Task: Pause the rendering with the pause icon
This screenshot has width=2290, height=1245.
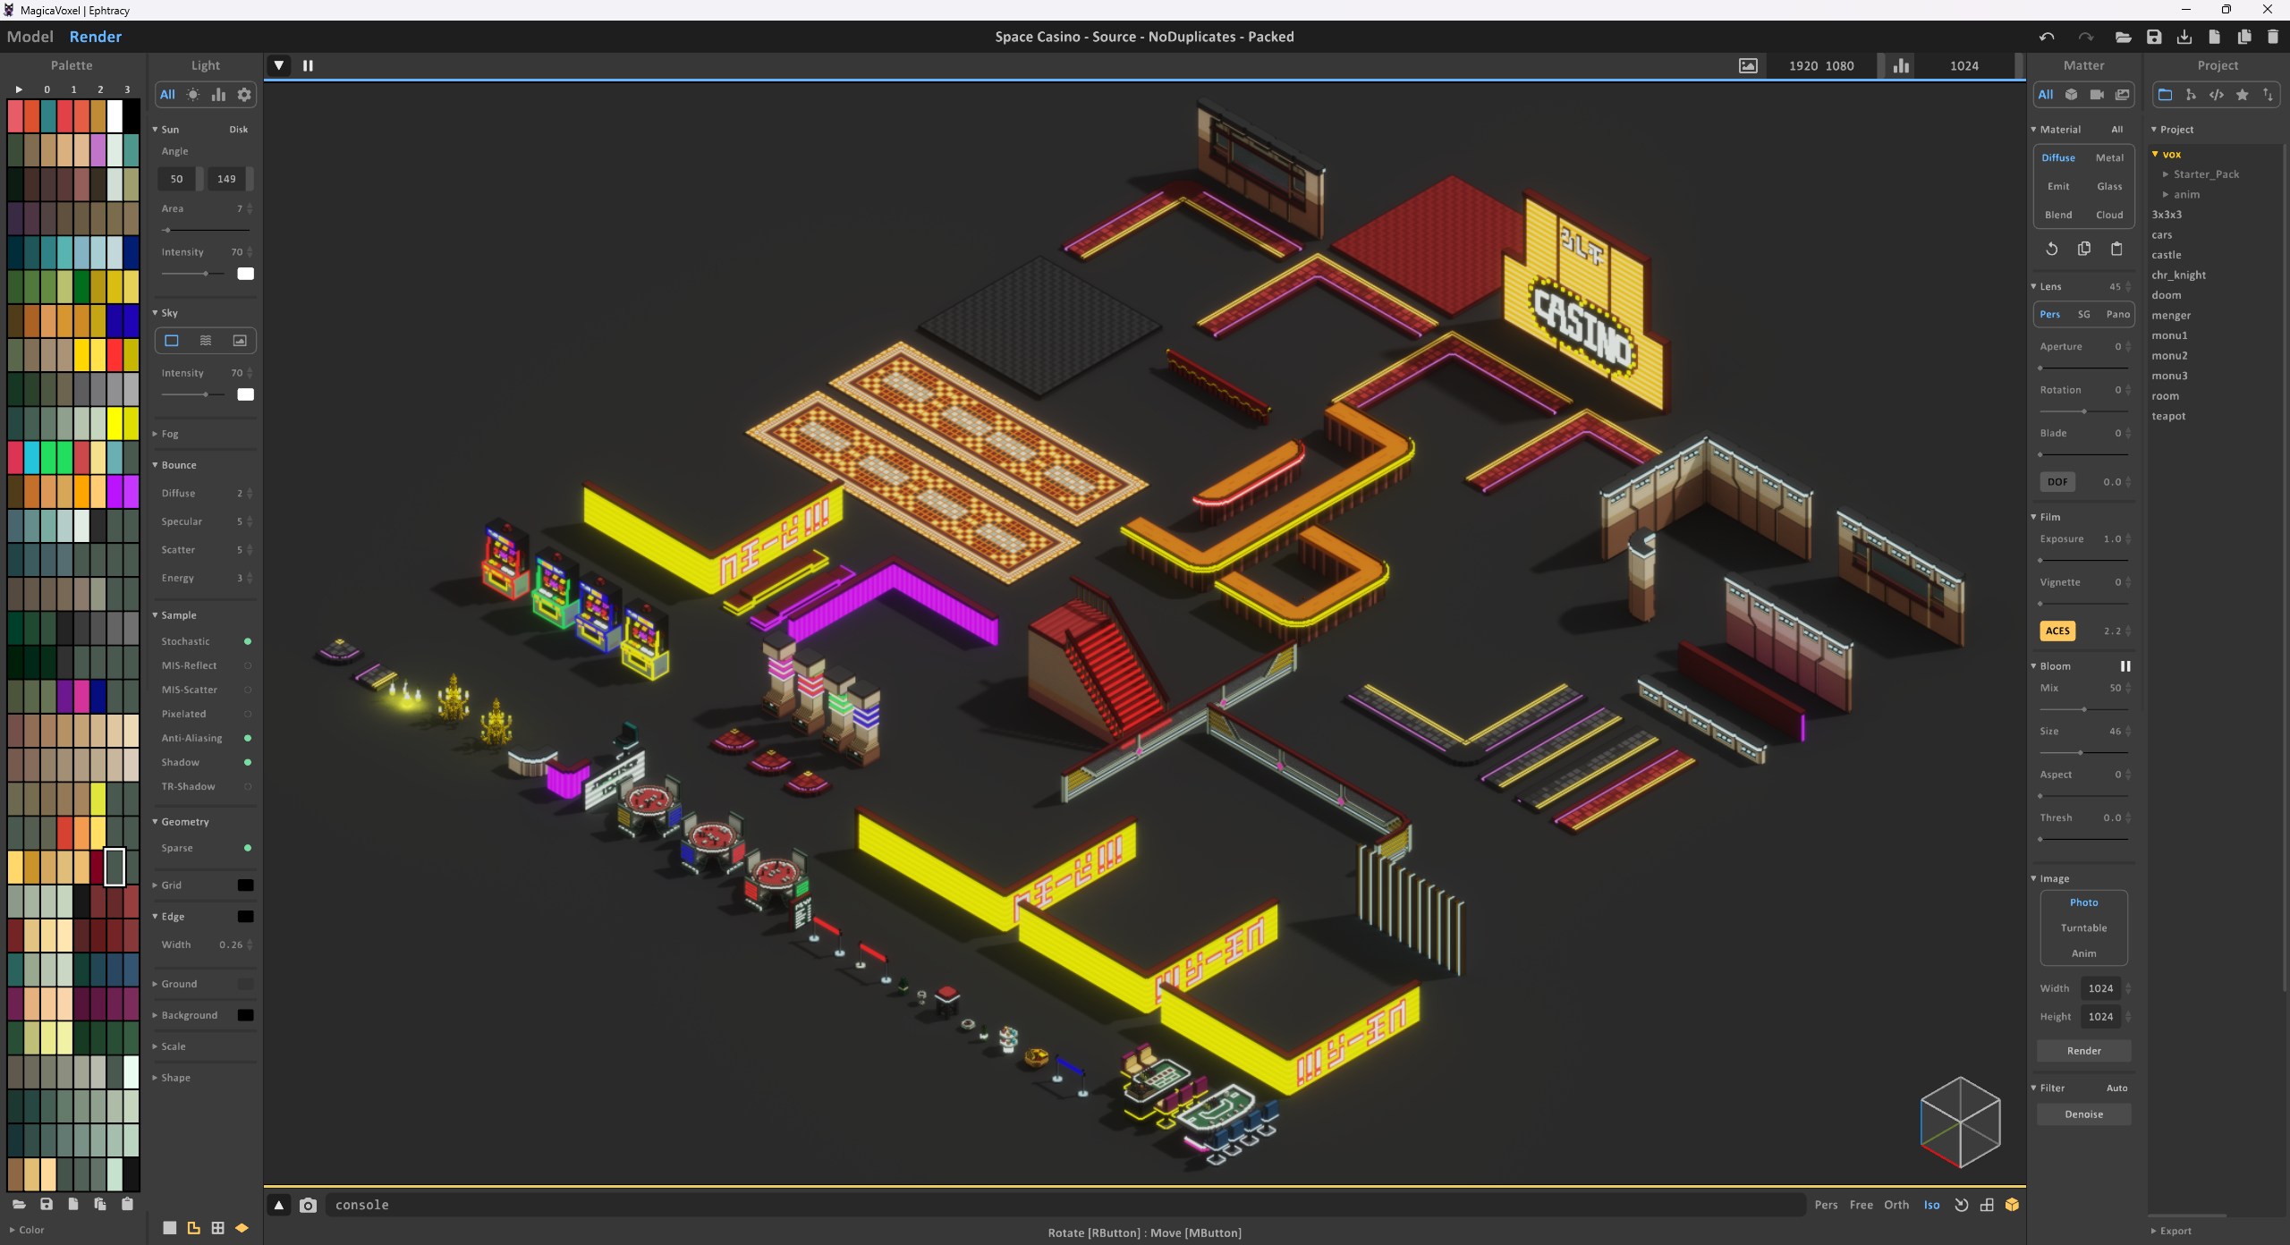Action: pos(308,65)
